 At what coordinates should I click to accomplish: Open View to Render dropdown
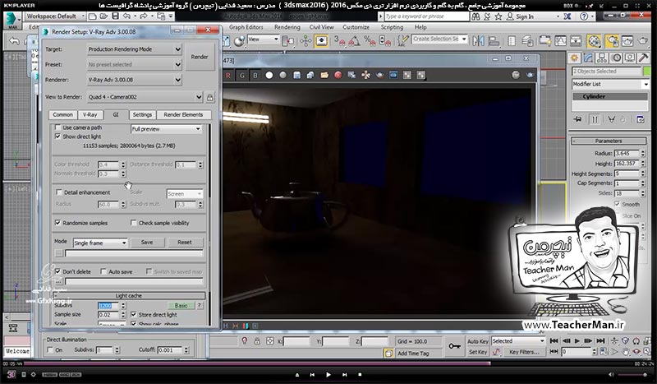click(145, 97)
